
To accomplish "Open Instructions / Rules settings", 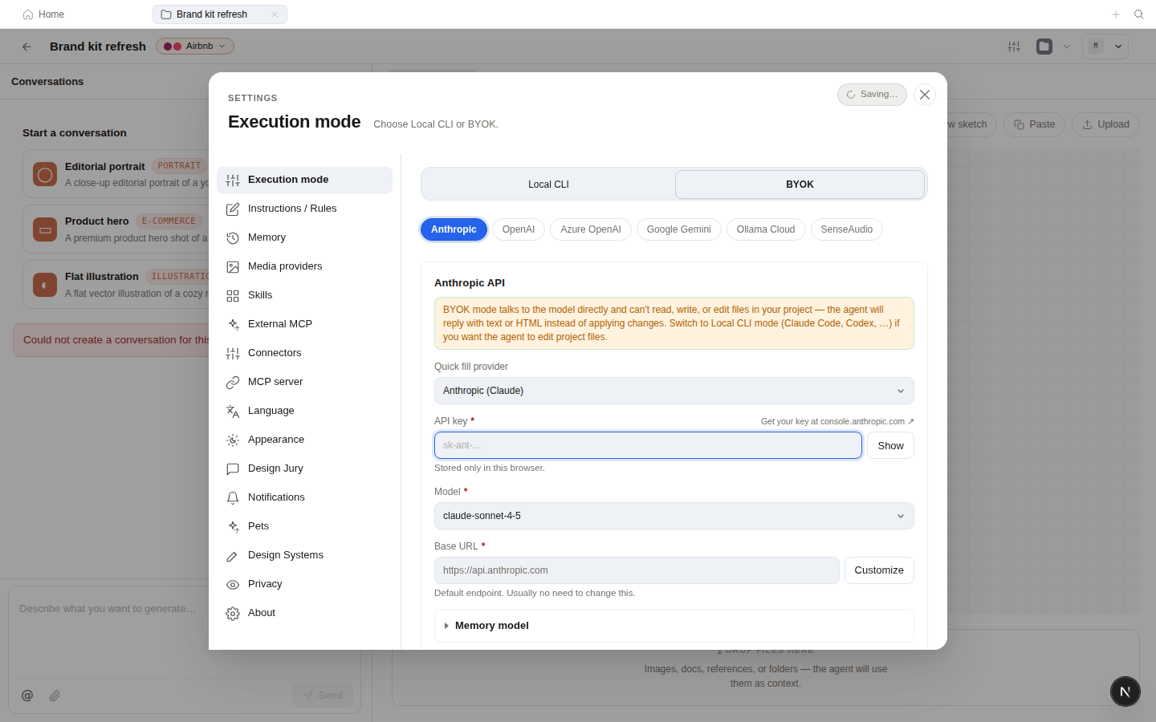I will [x=304, y=209].
